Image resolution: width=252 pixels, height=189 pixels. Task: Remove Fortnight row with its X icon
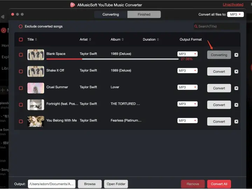[236, 105]
